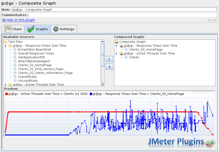Click the blue Response Times legend swatch
This screenshot has width=219, height=152.
[x=91, y=94]
